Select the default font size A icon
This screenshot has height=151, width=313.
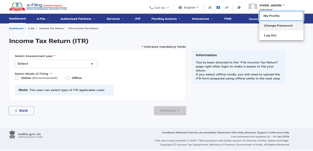pos(218,7)
